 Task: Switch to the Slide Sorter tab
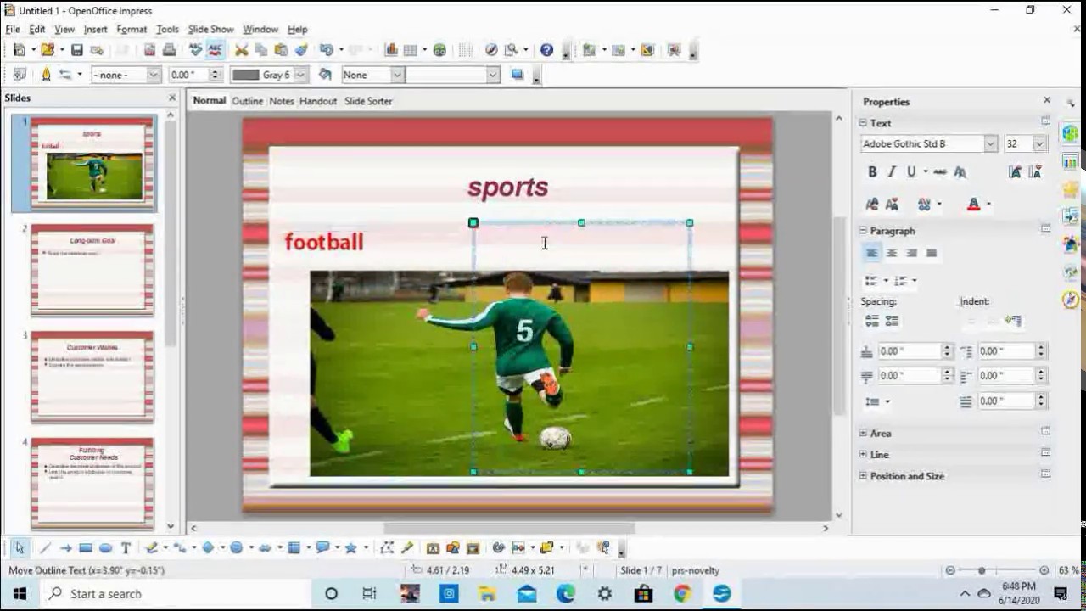[368, 101]
